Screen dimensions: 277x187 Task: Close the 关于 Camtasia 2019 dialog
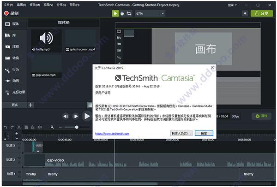point(212,68)
